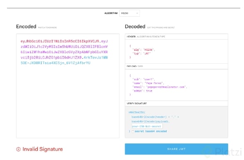Image resolution: width=244 pixels, height=160 pixels.
Task: Click the Invalid Signature circled-x icon
Action: (x=18, y=149)
